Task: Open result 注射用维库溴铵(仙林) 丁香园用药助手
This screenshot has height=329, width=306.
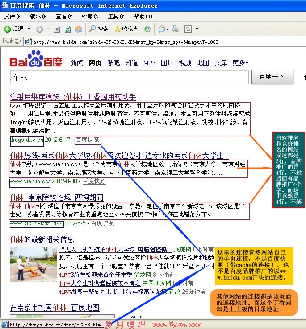Action: pyautogui.click(x=73, y=97)
